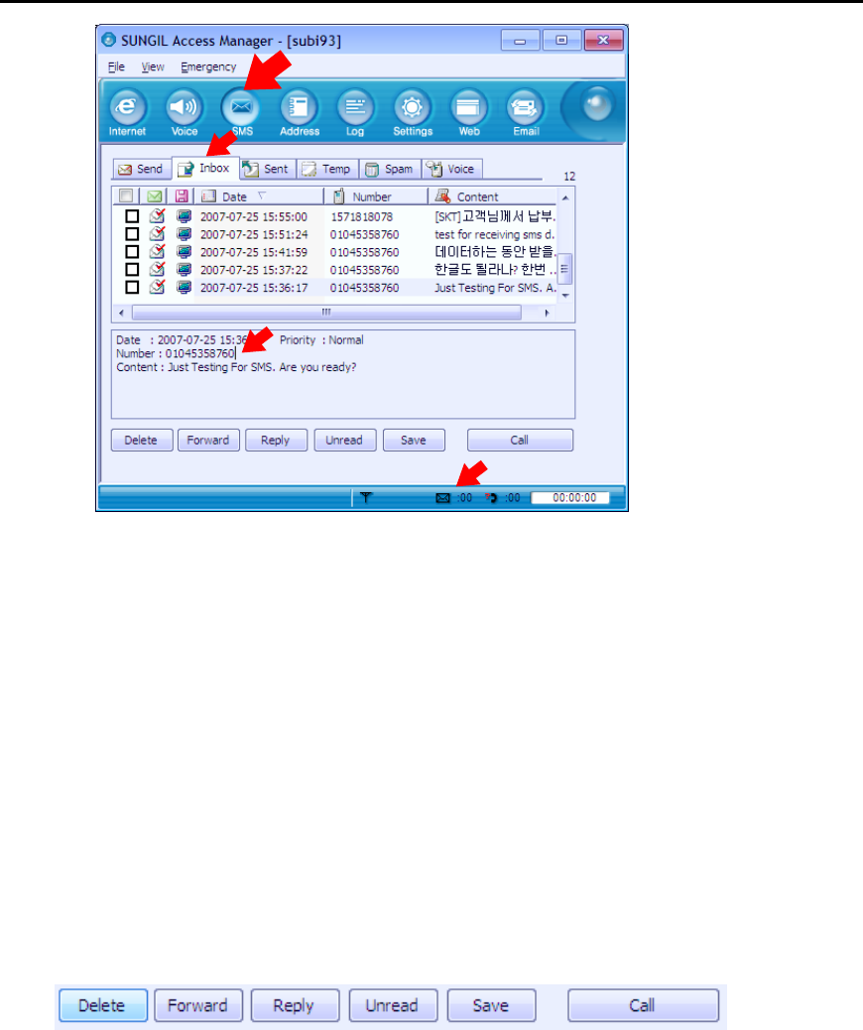Check the box for the 15:41:59 message
This screenshot has height=1030, width=863.
tap(132, 252)
